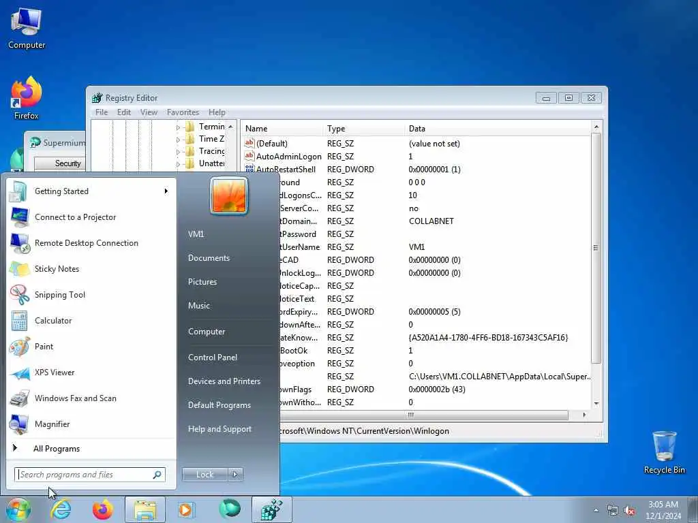
Task: Click the Lock button
Action: click(204, 475)
